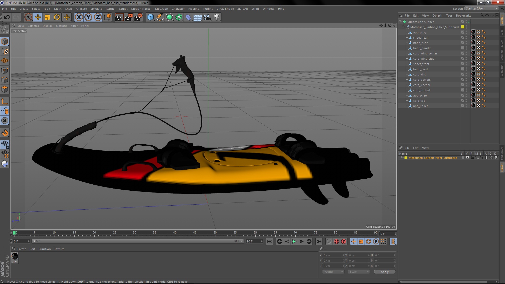Open the spline pen tool
This screenshot has height=284, width=505.
[x=160, y=17]
